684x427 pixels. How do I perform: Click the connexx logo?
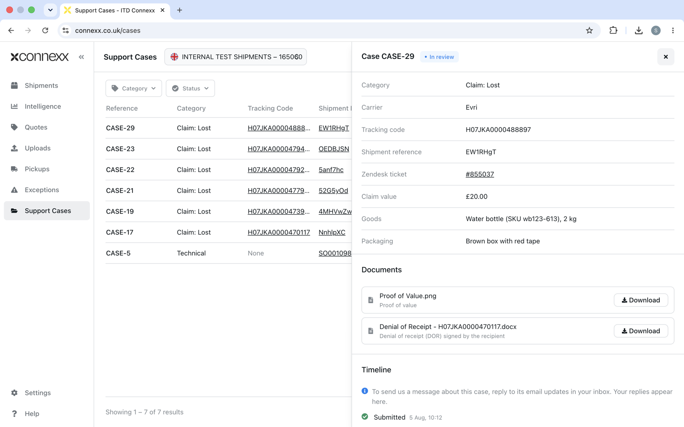point(39,57)
